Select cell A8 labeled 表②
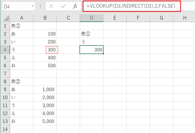 [21, 82]
